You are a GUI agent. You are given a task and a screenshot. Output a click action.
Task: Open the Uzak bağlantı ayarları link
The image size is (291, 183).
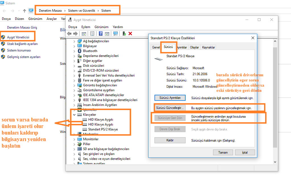[22, 44]
